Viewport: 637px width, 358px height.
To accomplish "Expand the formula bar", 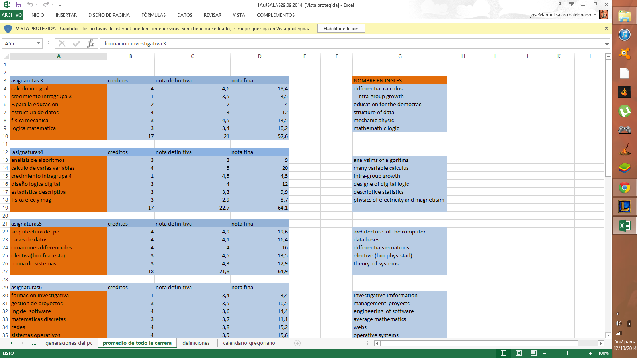I will tap(607, 44).
